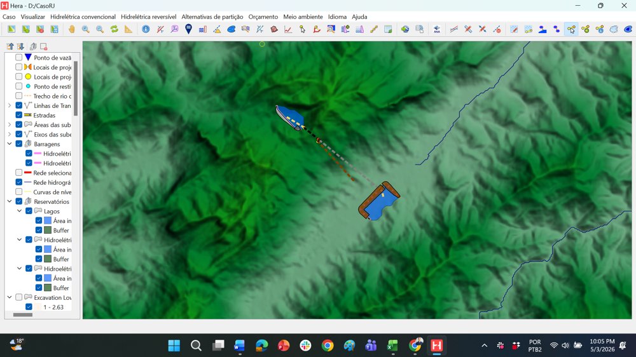Select the dark blue location pin tool

[189, 29]
